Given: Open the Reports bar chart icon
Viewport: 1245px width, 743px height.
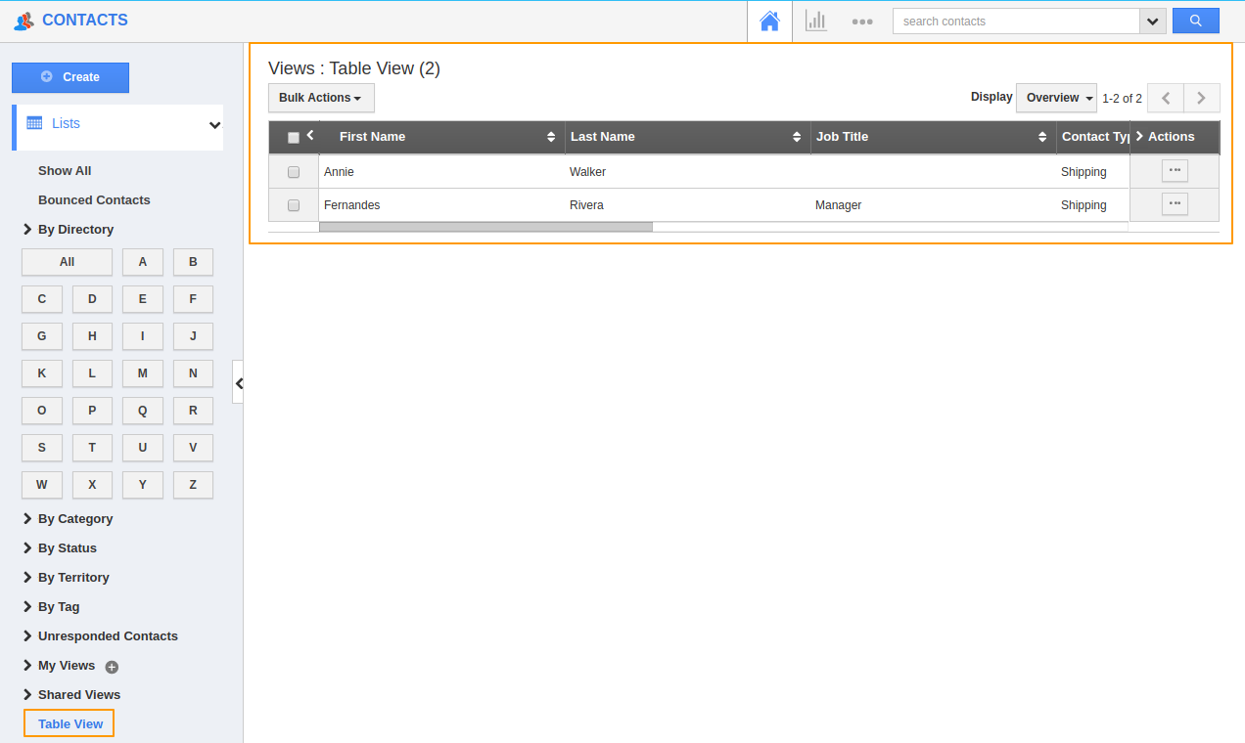Looking at the screenshot, I should click(816, 21).
